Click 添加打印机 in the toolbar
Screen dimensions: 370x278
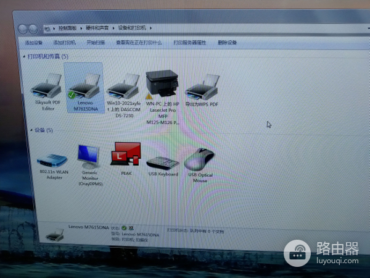[x=64, y=43]
